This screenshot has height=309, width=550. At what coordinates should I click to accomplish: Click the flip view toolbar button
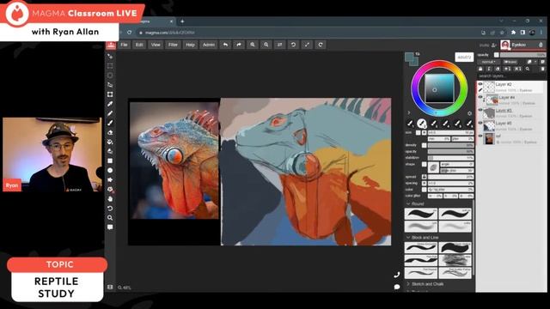coord(279,45)
